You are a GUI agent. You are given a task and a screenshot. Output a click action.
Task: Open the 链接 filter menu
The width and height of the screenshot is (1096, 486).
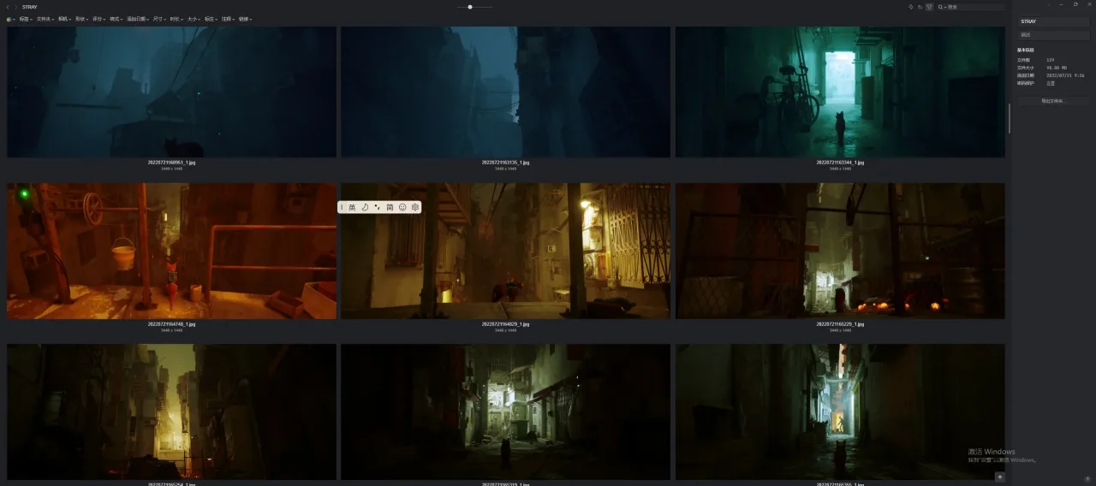tap(246, 19)
